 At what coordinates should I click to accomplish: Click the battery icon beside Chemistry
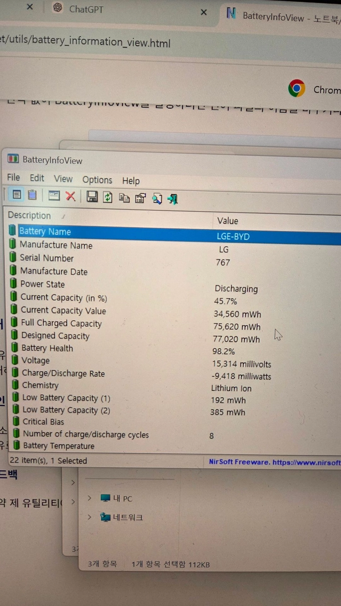pos(16,384)
